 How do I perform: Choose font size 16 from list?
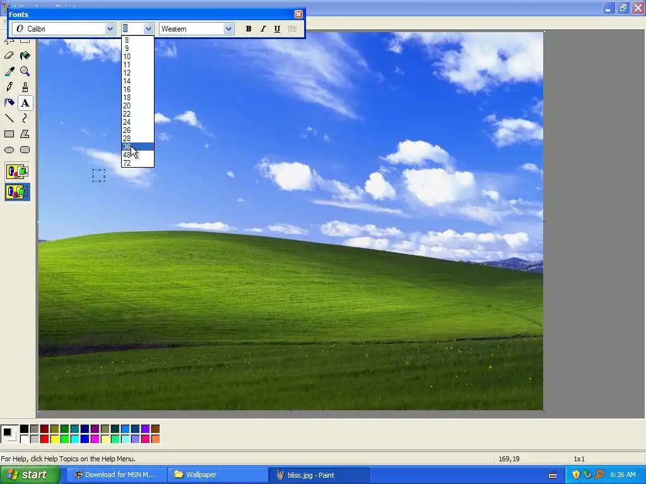138,89
